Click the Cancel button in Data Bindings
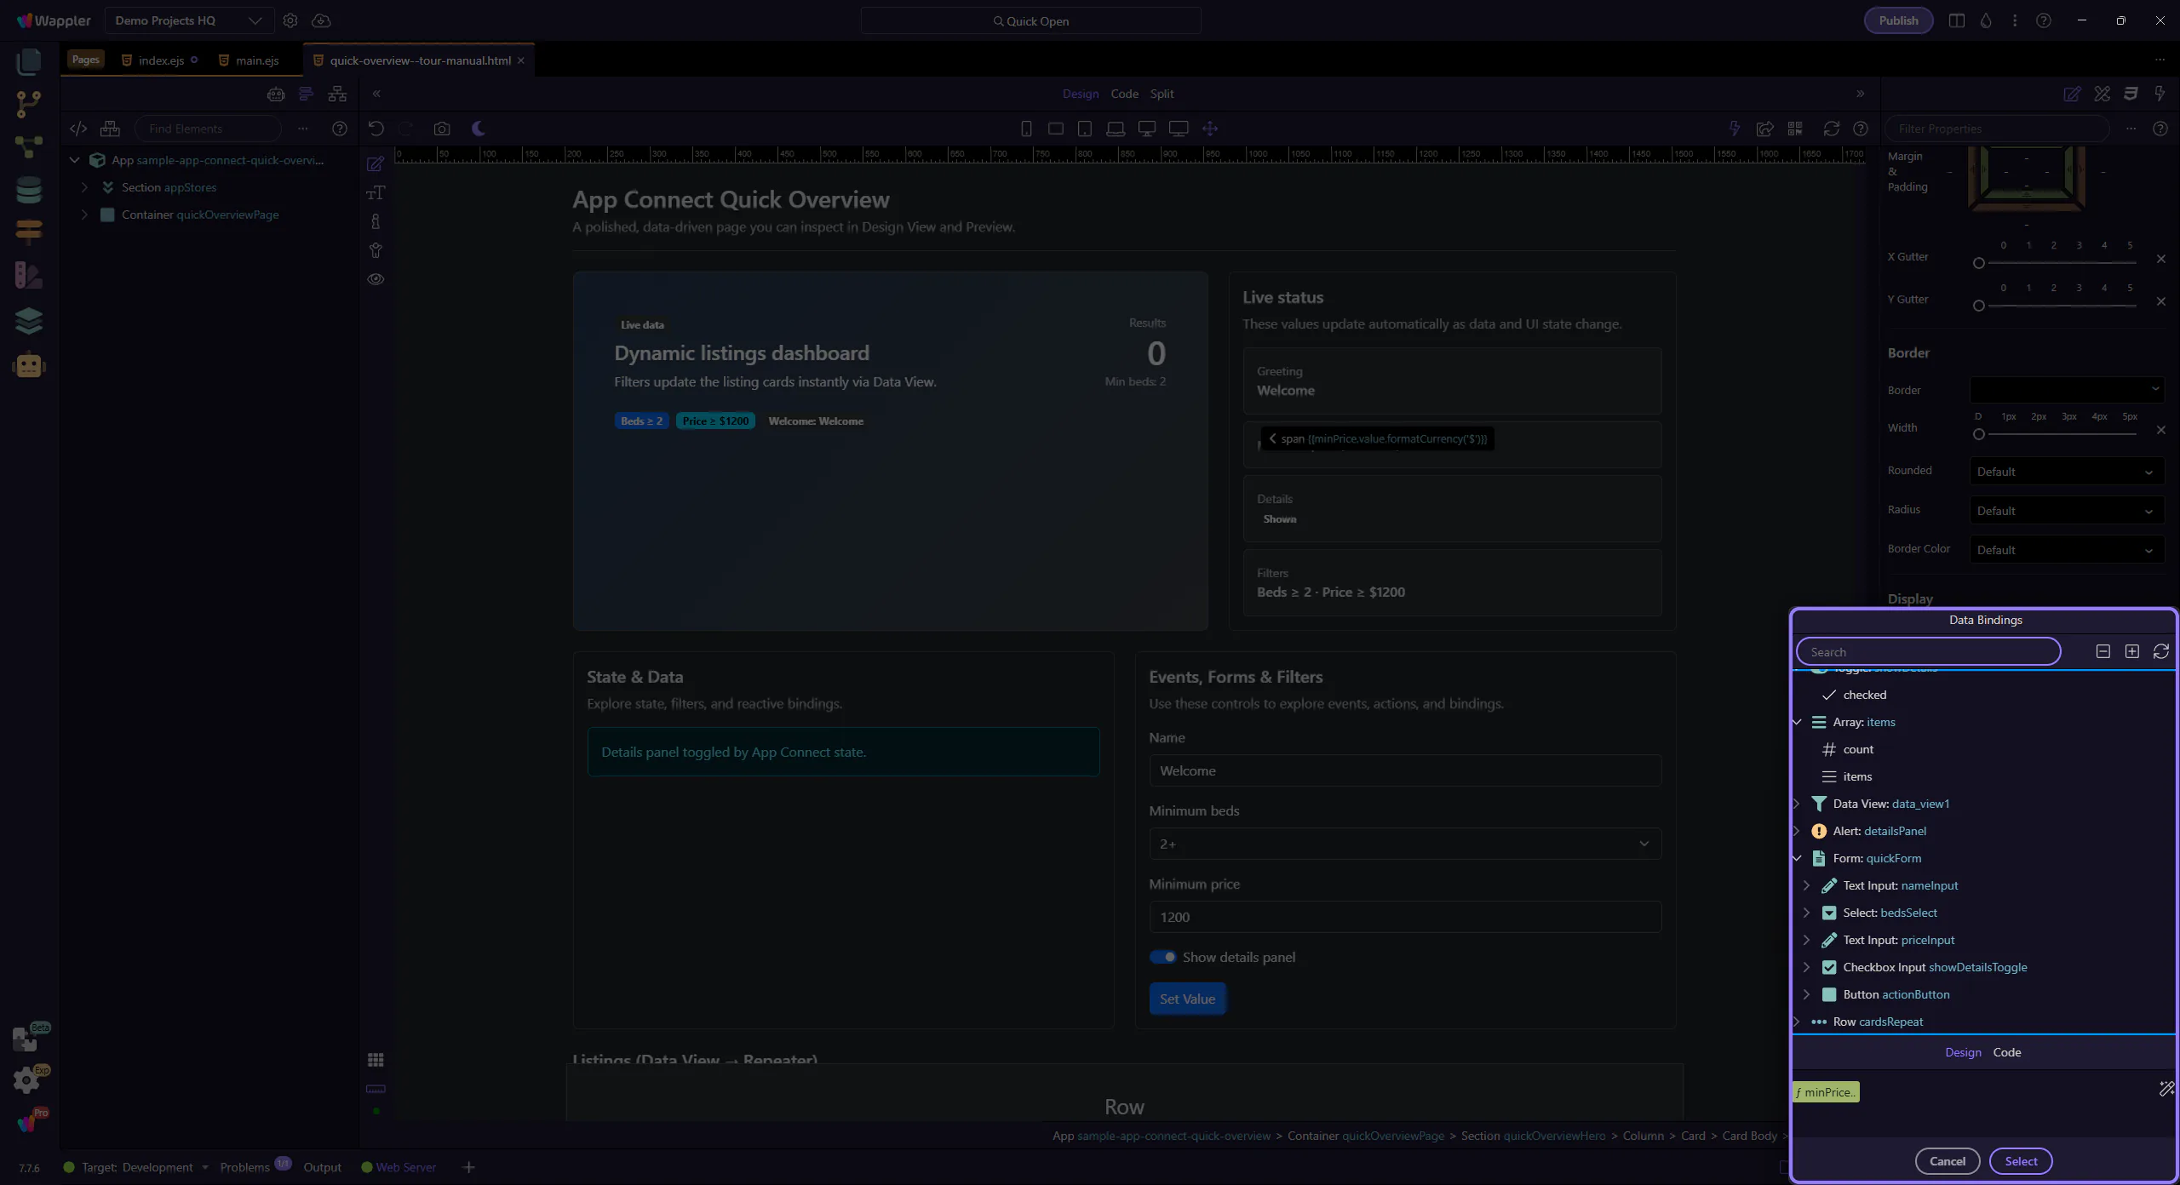The height and width of the screenshot is (1185, 2180). pyautogui.click(x=1947, y=1161)
